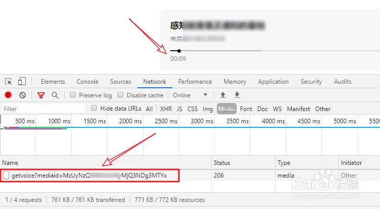Export a HAR file using the download arrow
The width and height of the screenshot is (380, 209).
pyautogui.click(x=237, y=95)
